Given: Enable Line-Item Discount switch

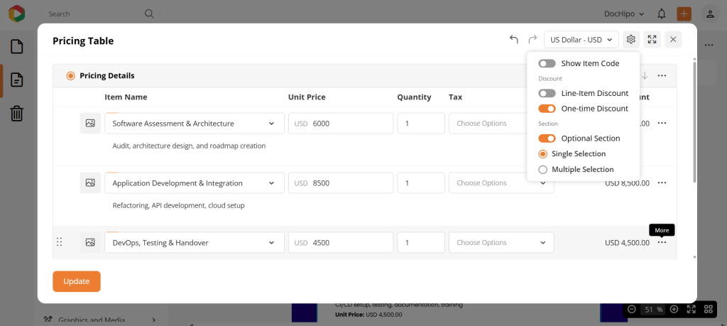Looking at the screenshot, I should (x=547, y=93).
